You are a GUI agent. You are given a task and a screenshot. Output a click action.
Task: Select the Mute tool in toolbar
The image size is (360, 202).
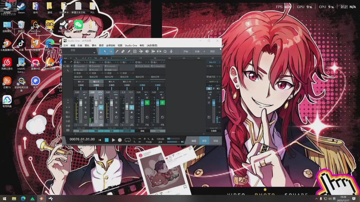(x=135, y=52)
